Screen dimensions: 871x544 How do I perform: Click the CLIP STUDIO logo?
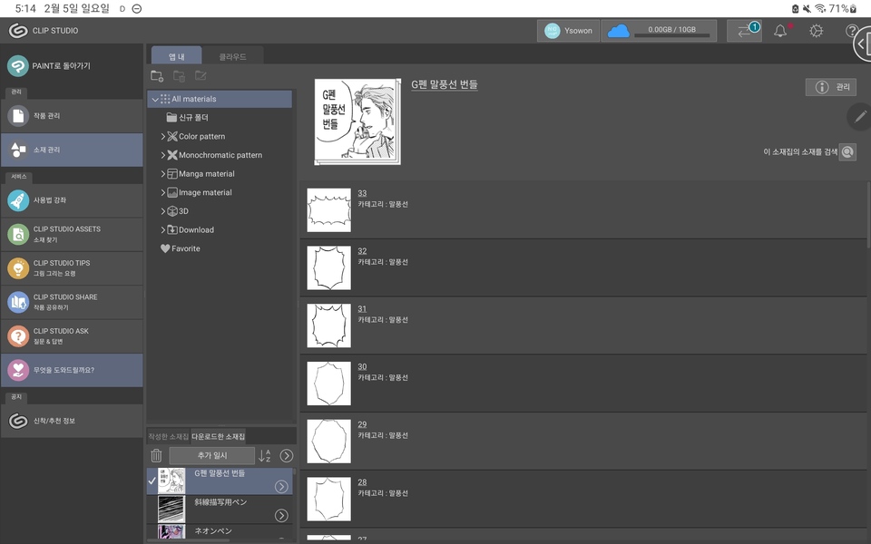click(18, 31)
